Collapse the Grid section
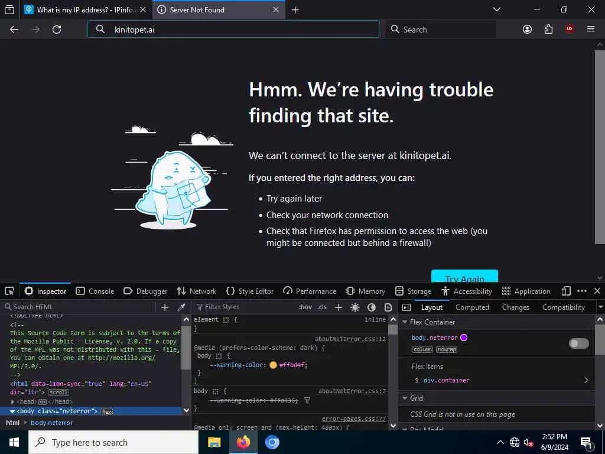This screenshot has width=605, height=454. tap(405, 398)
